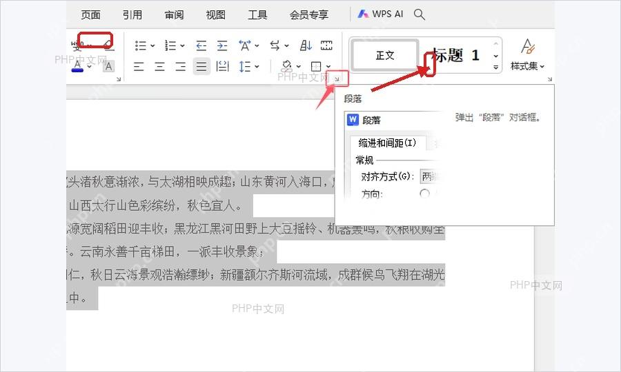Align text left

[139, 66]
